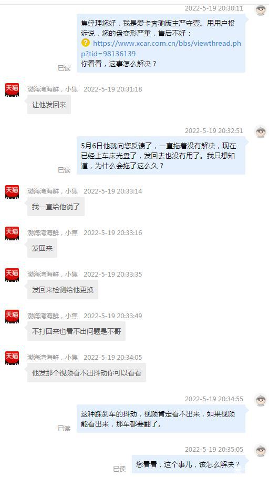Select the bubble 这种踩刹车的抖动 message
The width and height of the screenshot is (269, 477).
click(x=161, y=419)
